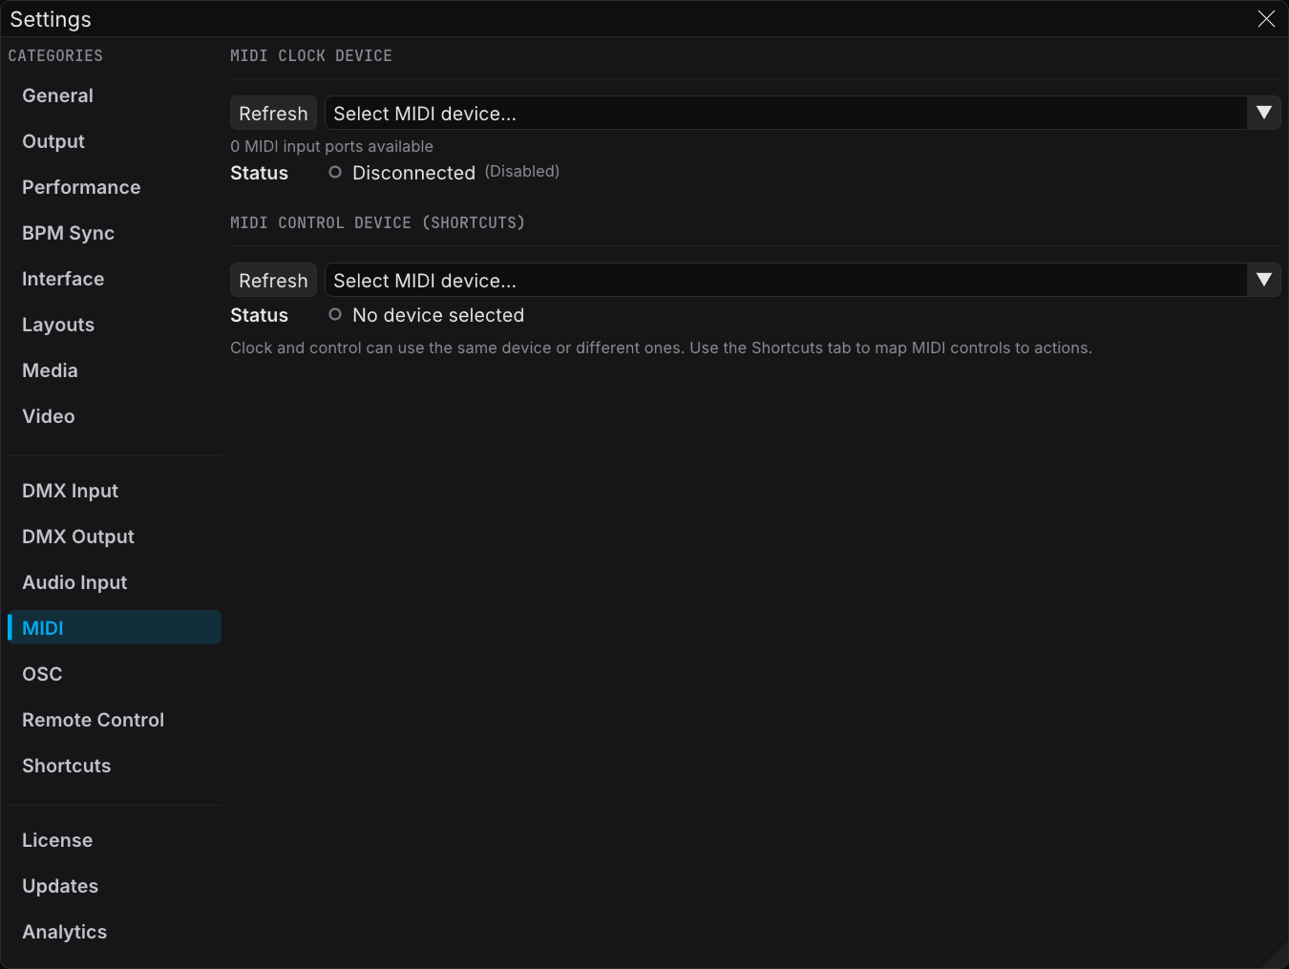Screen dimensions: 1289x969
Task: Go to DMX Input settings
Action: point(115,491)
